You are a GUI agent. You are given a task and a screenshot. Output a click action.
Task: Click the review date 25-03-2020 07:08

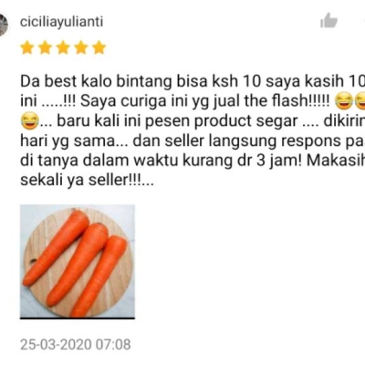pyautogui.click(x=76, y=345)
